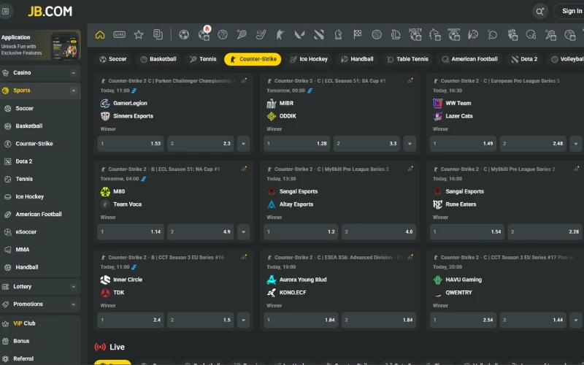
Task: Switch to the Ice Hockey tab
Action: coord(309,59)
